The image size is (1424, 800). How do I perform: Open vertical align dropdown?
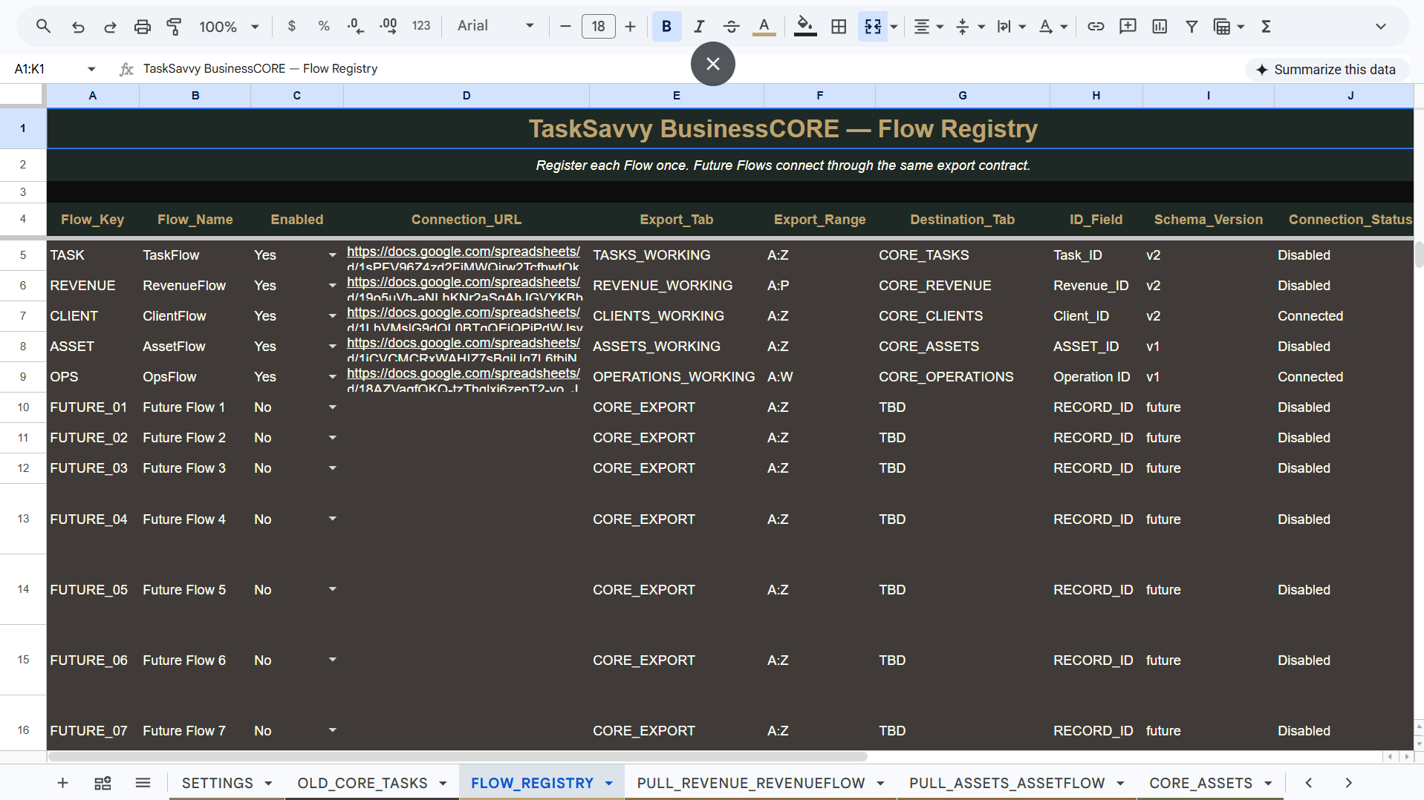point(970,27)
